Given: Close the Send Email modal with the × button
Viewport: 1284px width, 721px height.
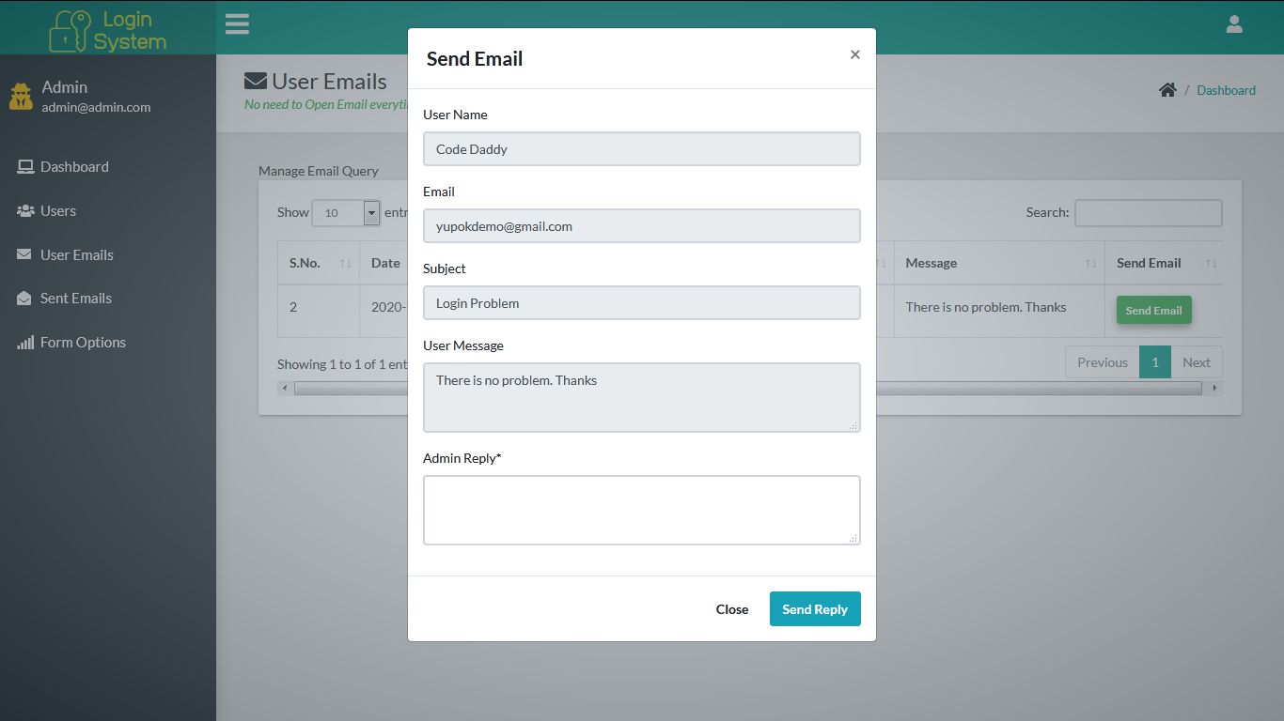Looking at the screenshot, I should click(854, 54).
